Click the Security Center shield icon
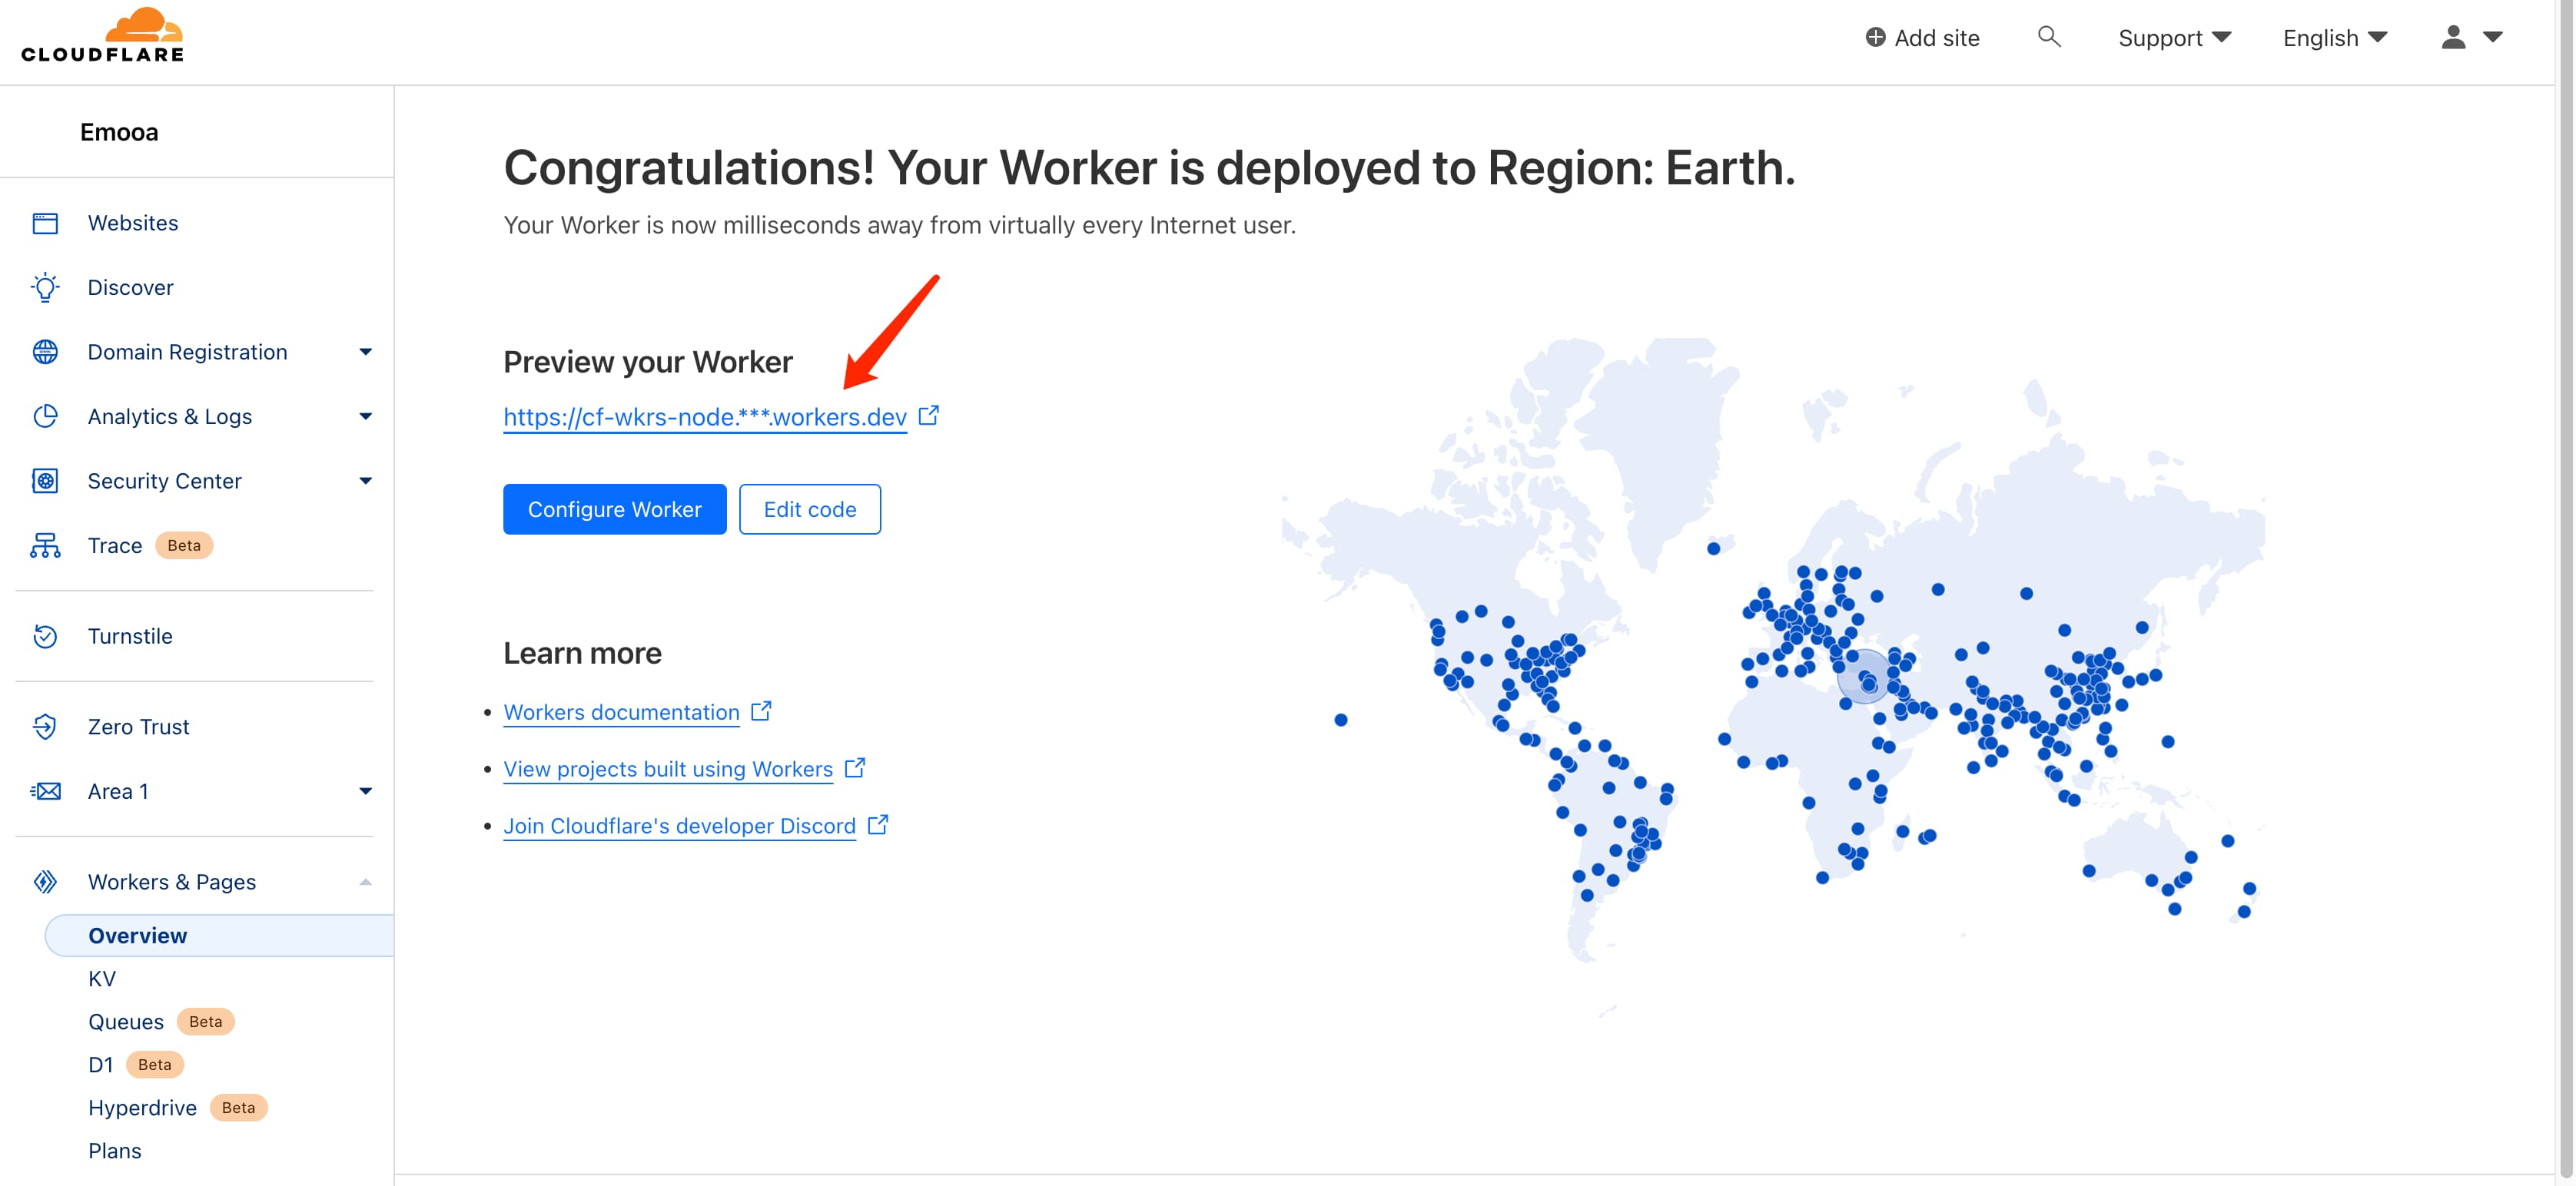The height and width of the screenshot is (1186, 2576). pyautogui.click(x=45, y=481)
